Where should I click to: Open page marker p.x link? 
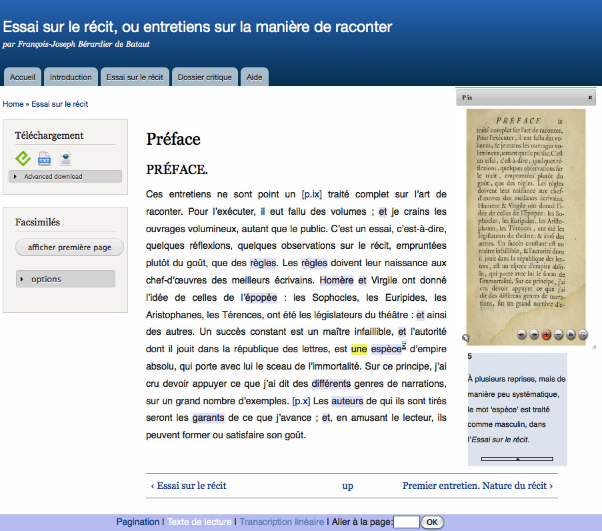pyautogui.click(x=301, y=401)
